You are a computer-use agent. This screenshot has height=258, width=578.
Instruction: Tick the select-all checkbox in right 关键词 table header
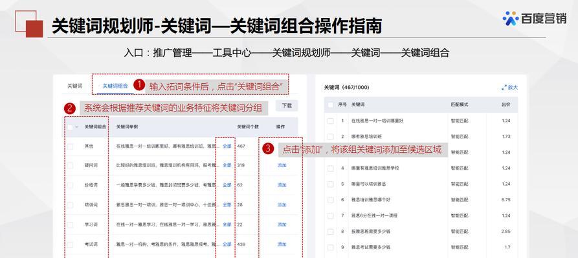point(331,104)
